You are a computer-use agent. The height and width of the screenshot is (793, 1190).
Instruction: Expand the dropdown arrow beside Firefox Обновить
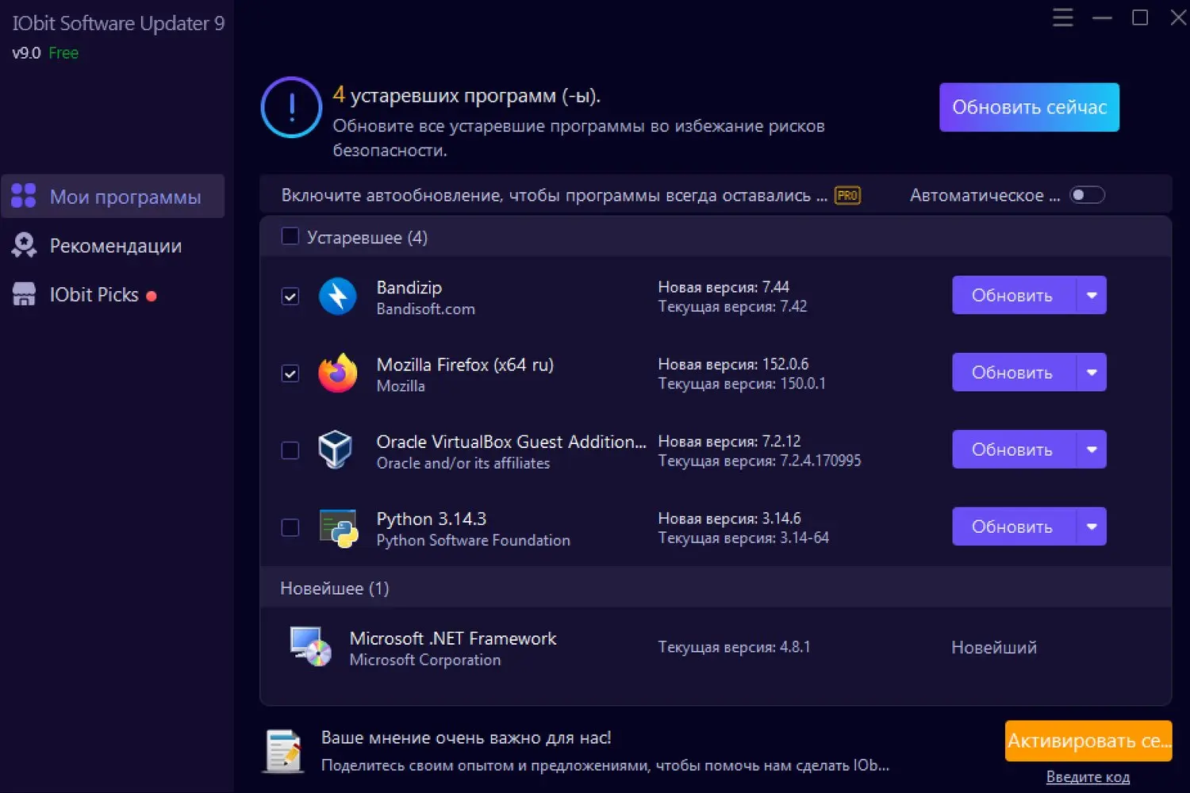click(1092, 372)
